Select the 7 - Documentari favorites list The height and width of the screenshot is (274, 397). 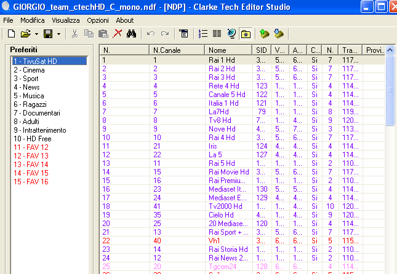[x=37, y=113]
